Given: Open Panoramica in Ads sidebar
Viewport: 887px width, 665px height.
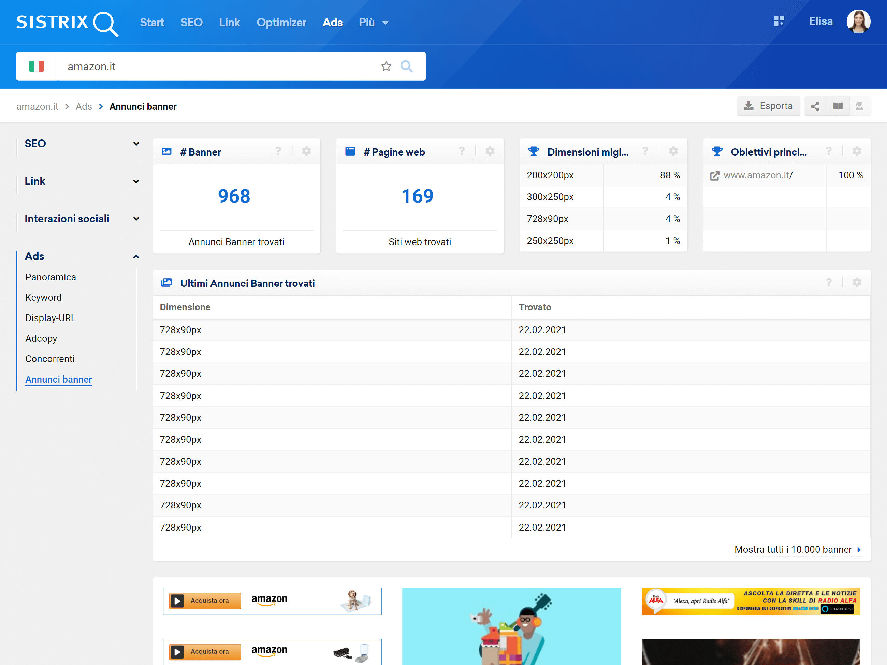Looking at the screenshot, I should point(50,277).
